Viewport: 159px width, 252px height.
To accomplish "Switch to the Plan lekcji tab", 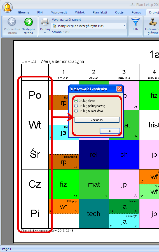I will pos(100,12).
